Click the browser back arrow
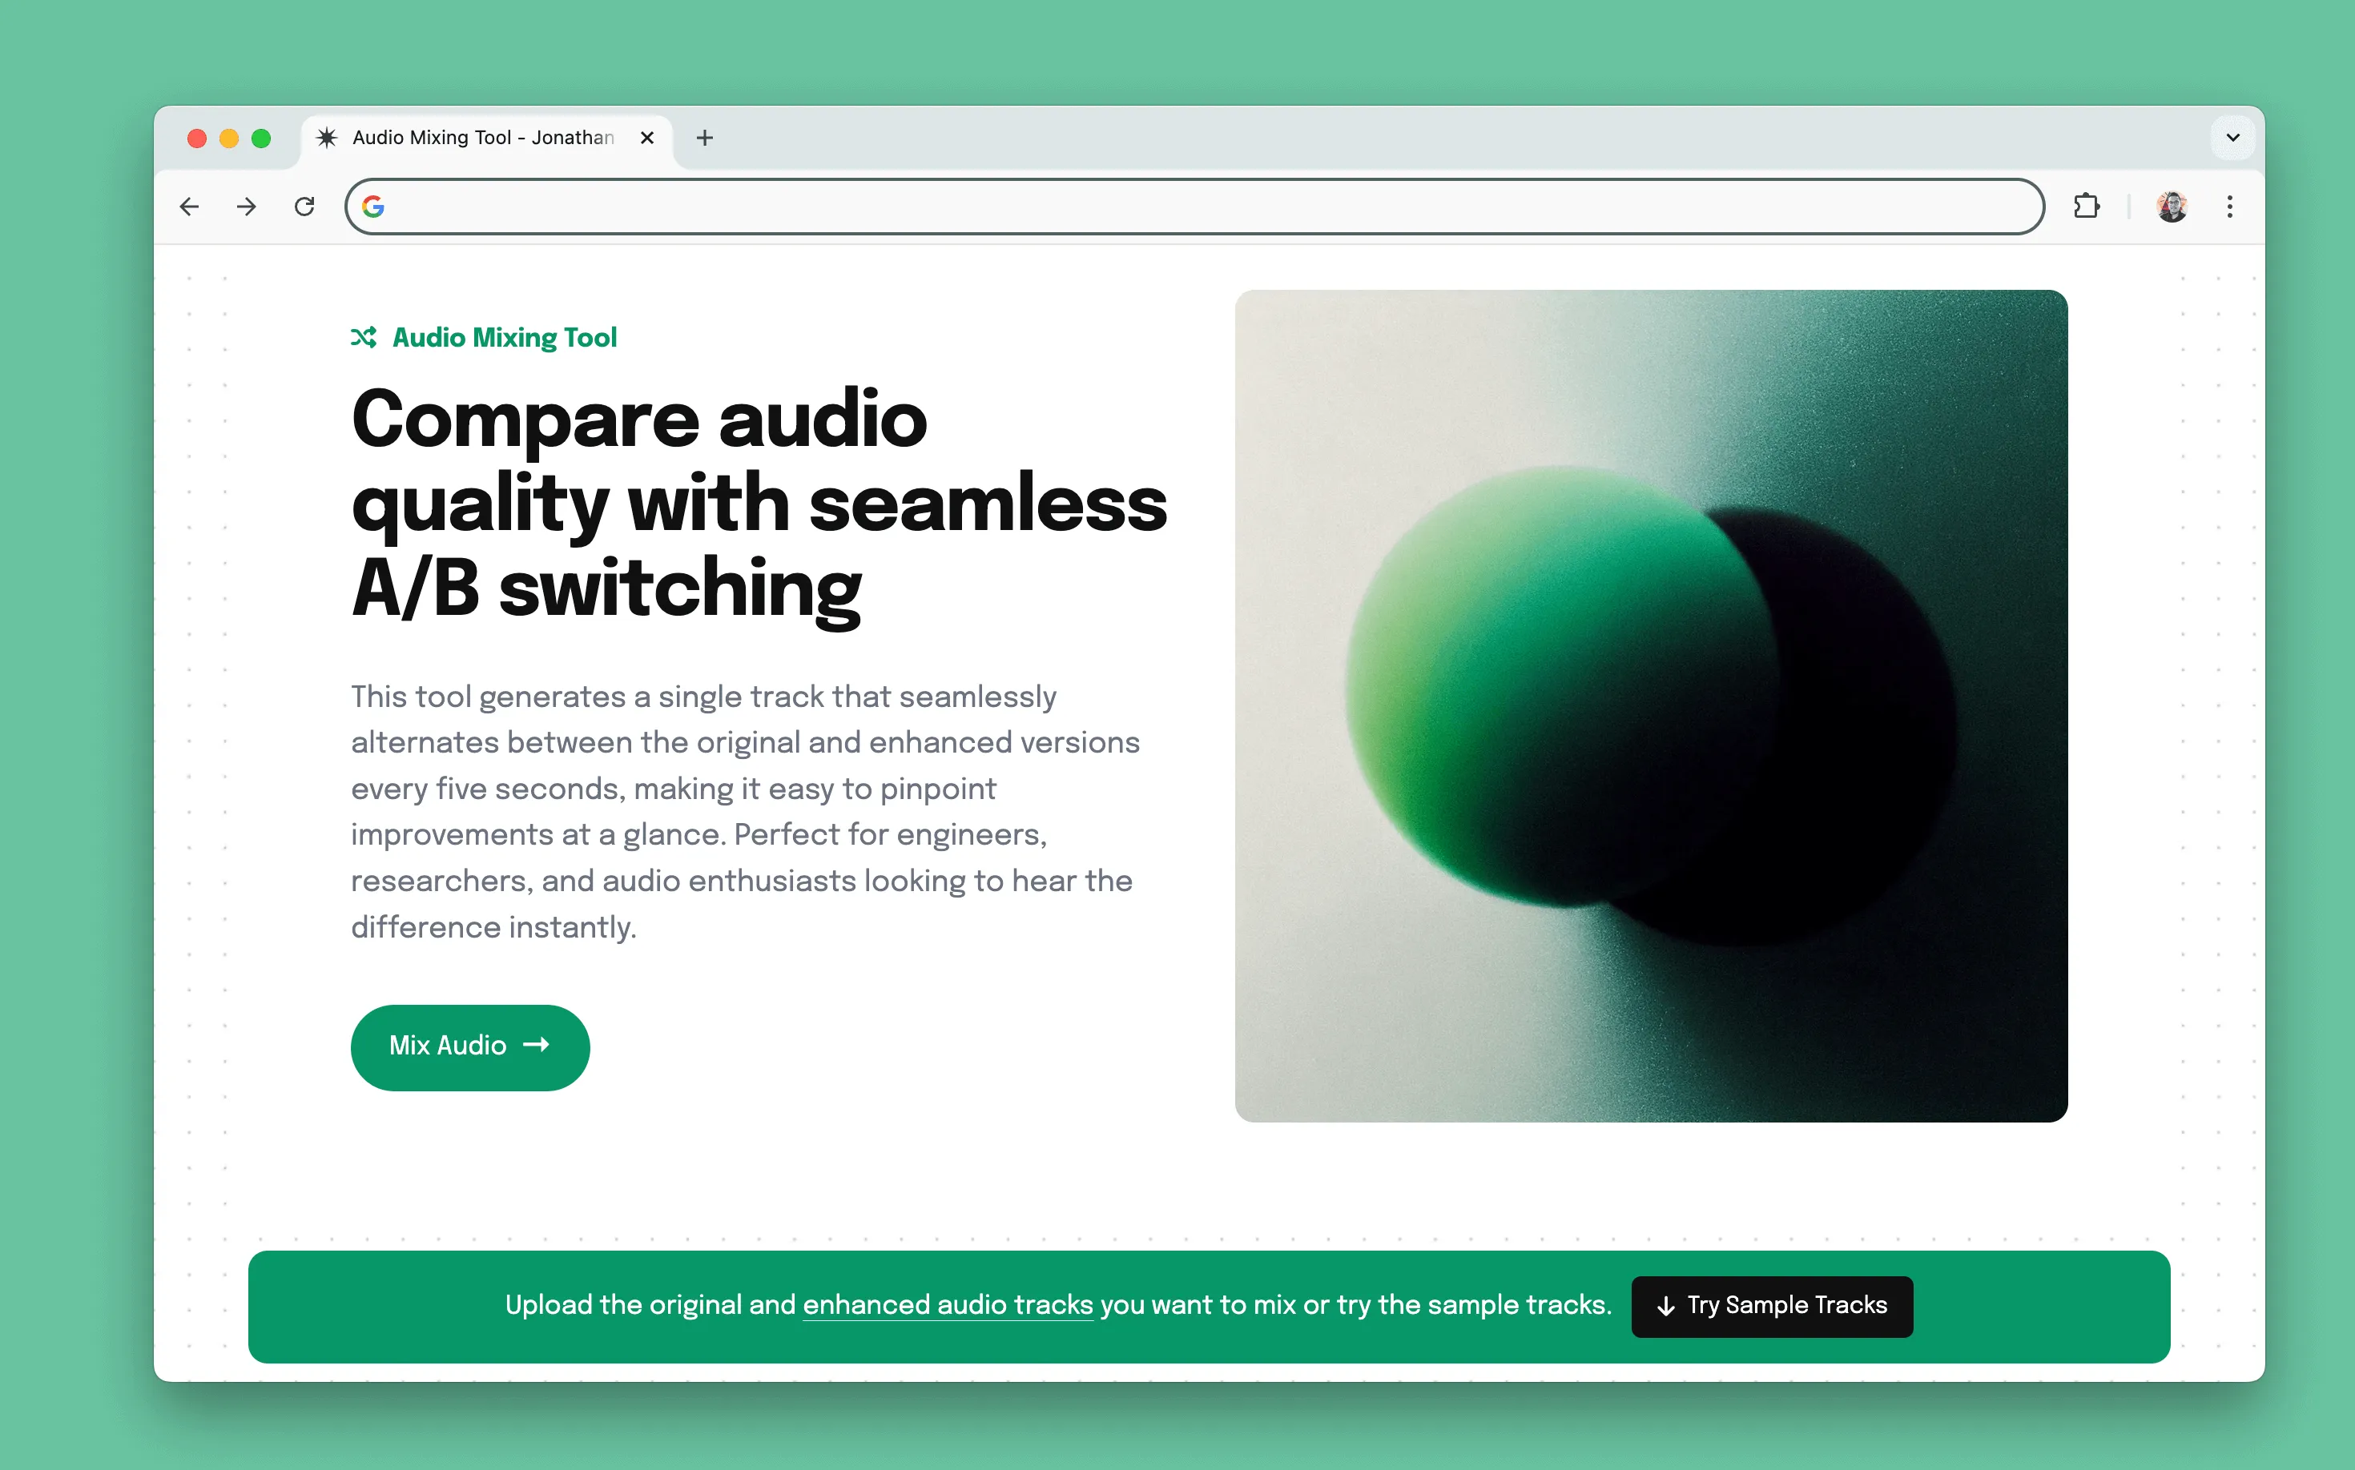 tap(190, 206)
